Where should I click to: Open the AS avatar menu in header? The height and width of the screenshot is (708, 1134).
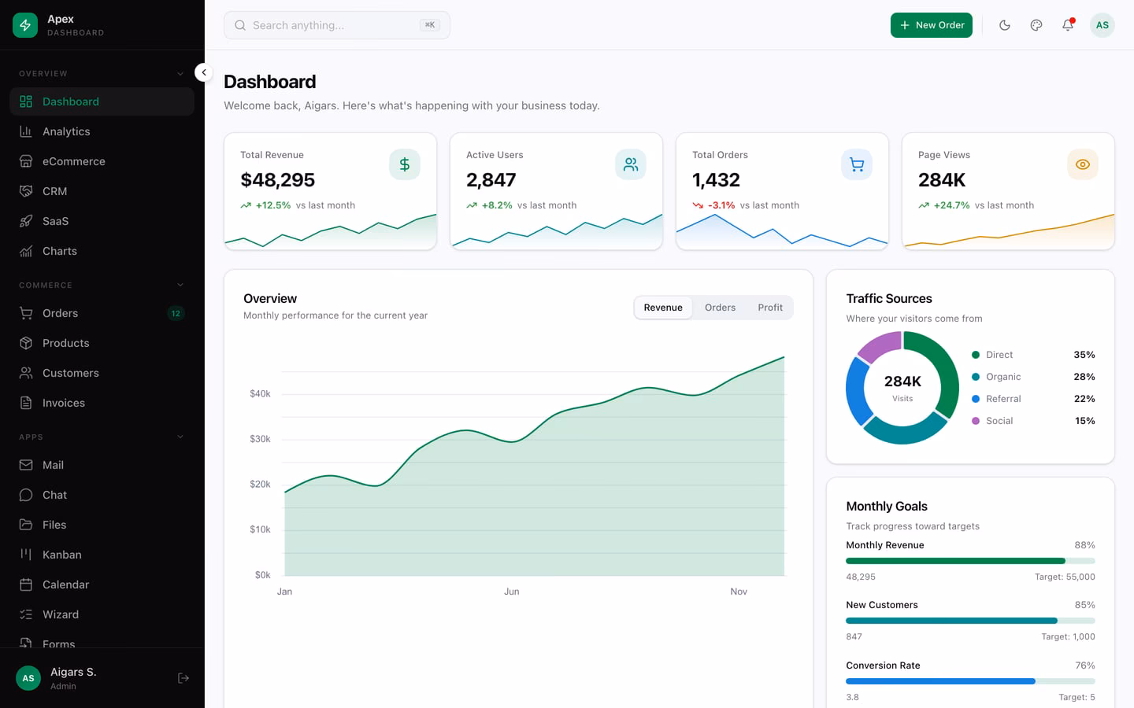[1102, 25]
